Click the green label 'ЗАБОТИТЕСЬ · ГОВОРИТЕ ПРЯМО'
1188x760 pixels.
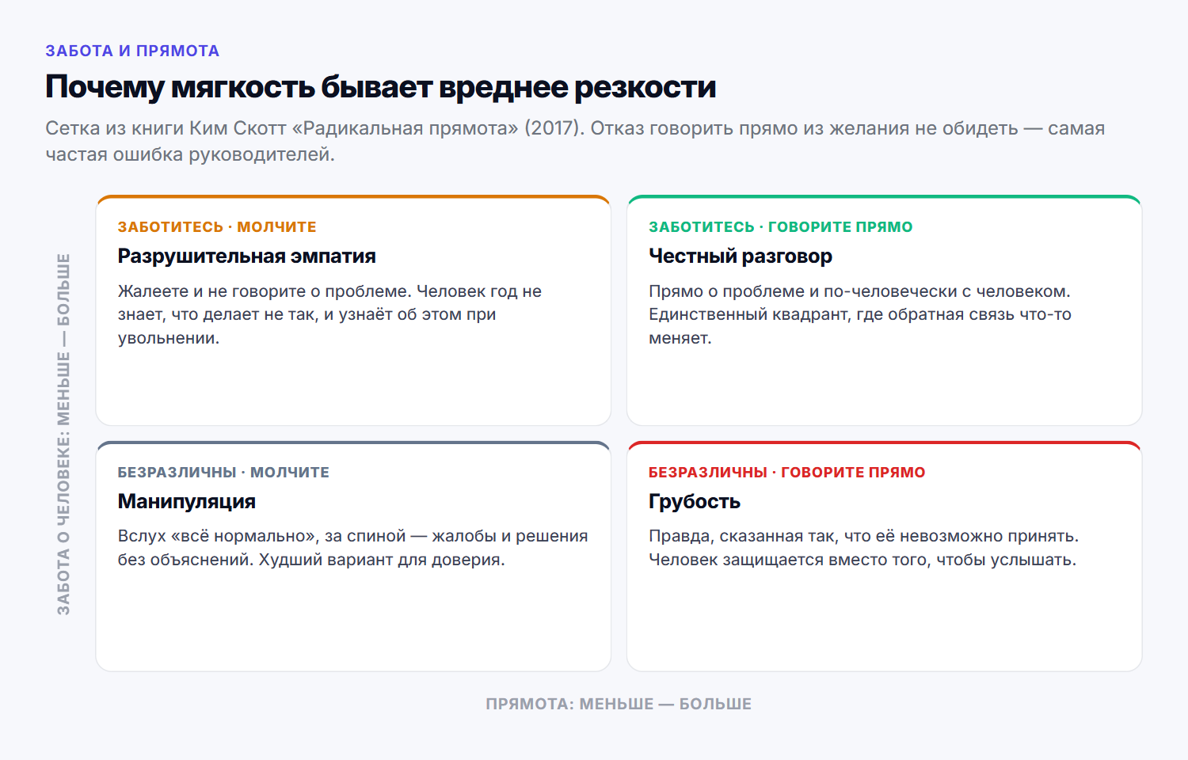[x=781, y=227]
